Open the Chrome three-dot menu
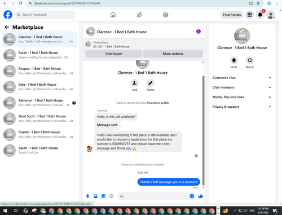 (277, 3)
